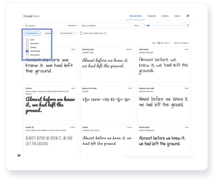Open the variable fonts info icon
Screen dimensions: 218x183
105,33
